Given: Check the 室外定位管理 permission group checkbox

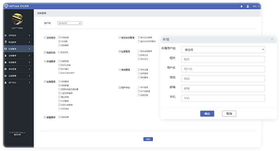Looking at the screenshot, I should pyautogui.click(x=120, y=38).
